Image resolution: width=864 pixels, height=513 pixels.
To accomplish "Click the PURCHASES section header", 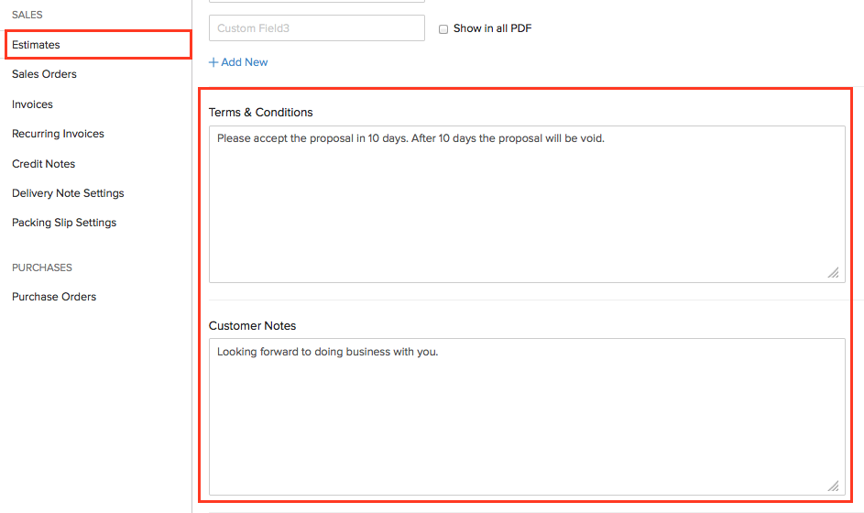I will pyautogui.click(x=42, y=267).
